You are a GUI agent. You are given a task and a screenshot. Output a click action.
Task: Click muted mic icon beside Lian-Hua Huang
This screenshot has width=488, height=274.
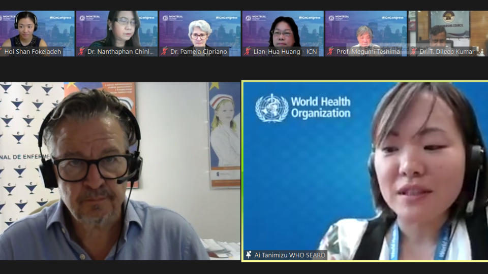248,51
